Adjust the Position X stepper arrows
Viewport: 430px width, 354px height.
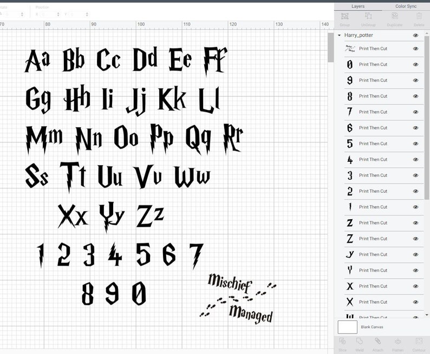[x=58, y=14]
